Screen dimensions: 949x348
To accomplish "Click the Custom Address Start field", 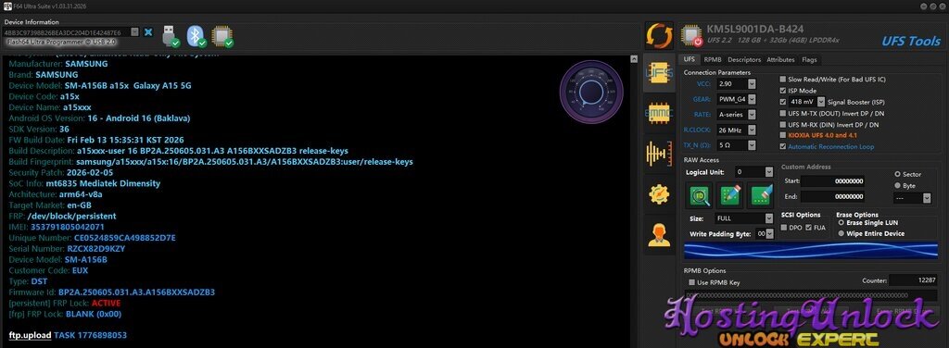I will (x=832, y=180).
